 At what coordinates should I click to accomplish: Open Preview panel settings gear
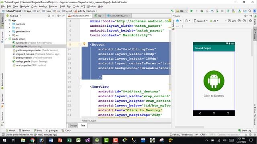click(245, 16)
